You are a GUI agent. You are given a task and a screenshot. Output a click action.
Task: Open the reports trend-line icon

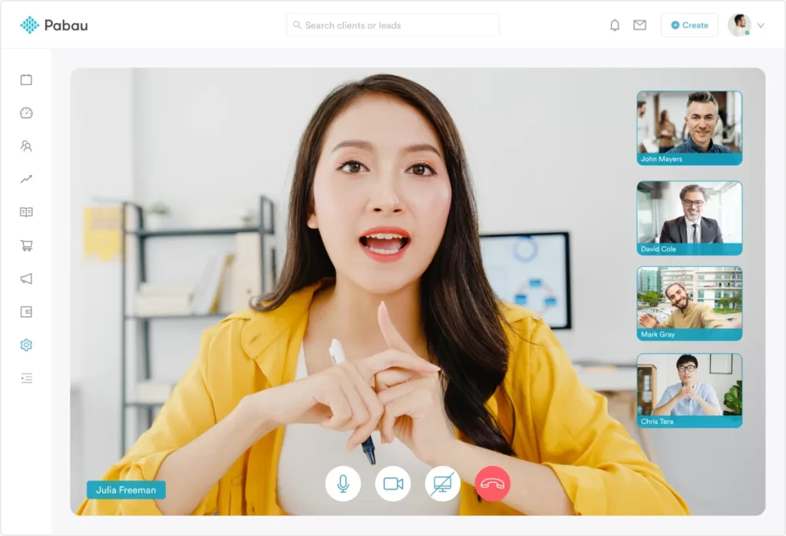point(26,179)
